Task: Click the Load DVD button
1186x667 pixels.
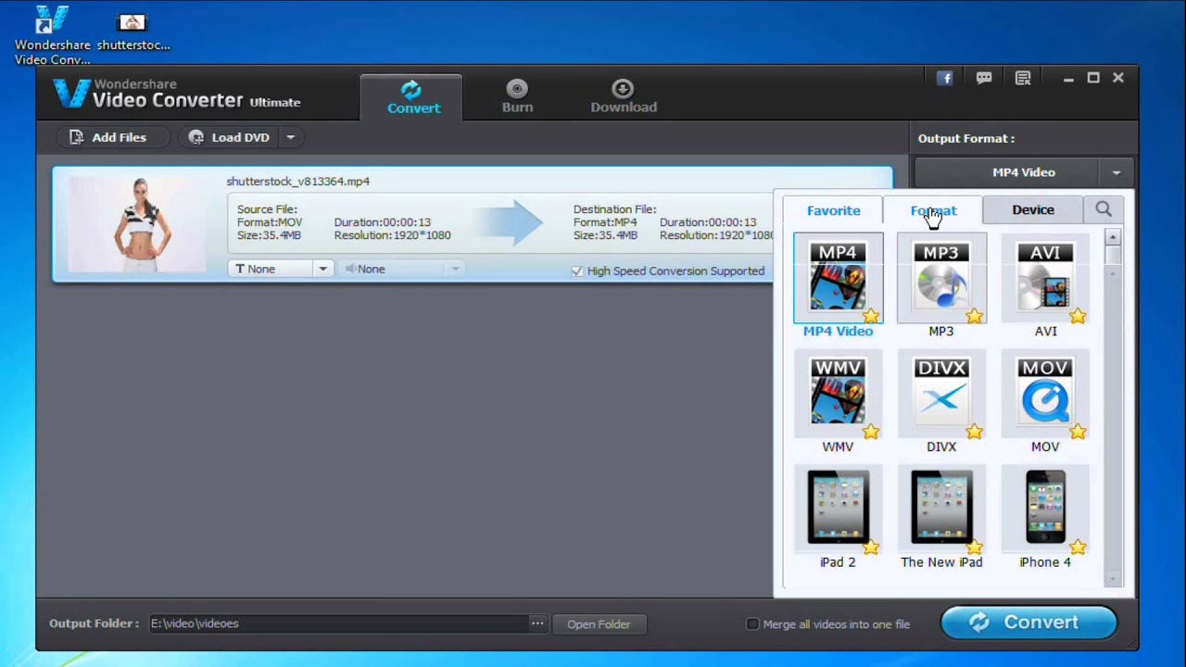Action: point(230,137)
